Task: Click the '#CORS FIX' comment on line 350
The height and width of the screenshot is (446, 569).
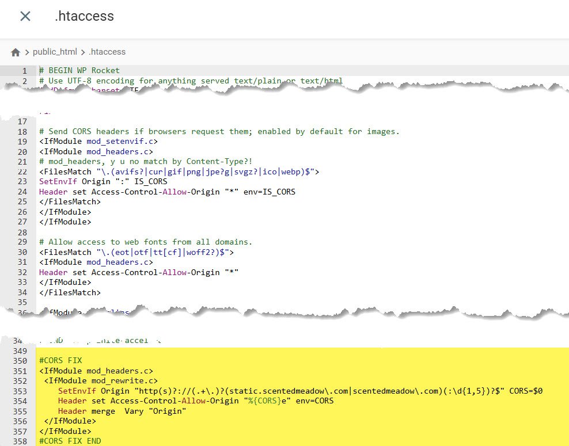Action: click(60, 360)
